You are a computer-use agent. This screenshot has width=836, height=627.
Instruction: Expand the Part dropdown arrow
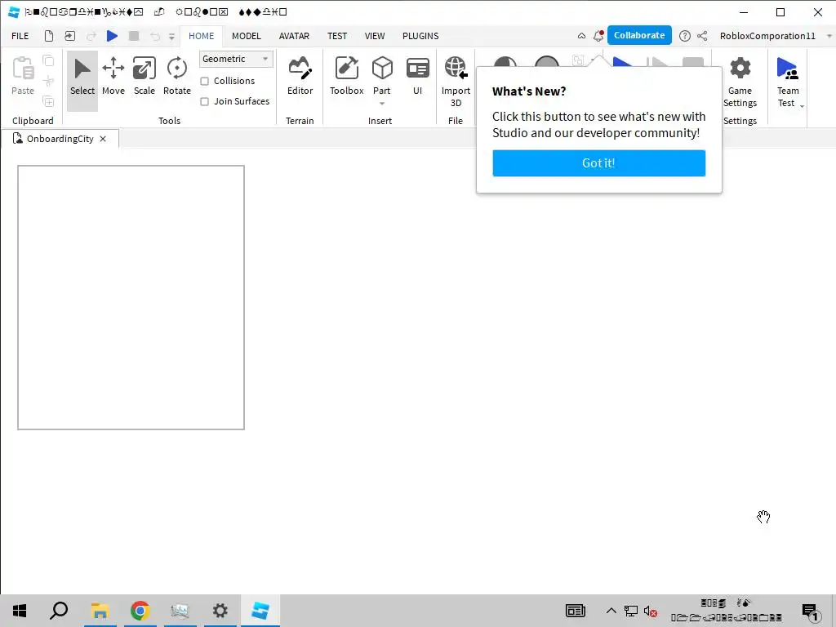[382, 104]
